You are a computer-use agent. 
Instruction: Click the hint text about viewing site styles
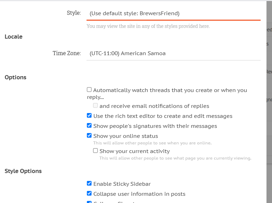click(x=148, y=26)
